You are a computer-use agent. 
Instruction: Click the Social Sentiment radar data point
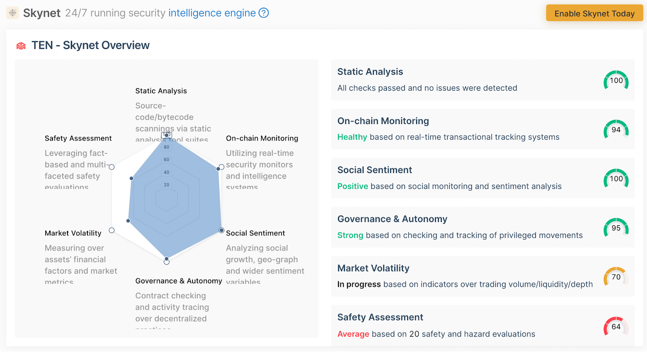point(221,230)
